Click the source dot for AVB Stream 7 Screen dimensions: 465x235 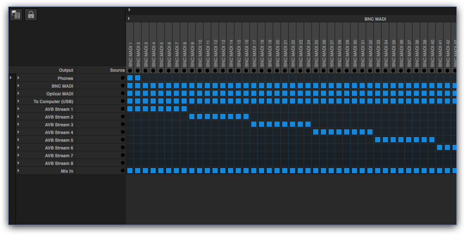[123, 156]
